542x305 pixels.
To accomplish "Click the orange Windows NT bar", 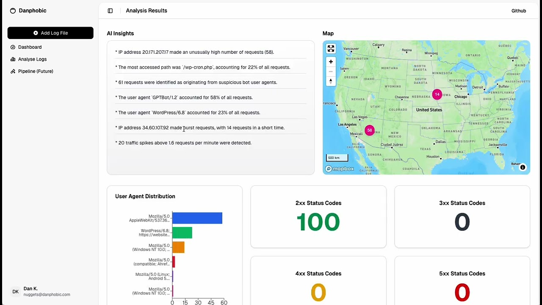I will pos(178,247).
